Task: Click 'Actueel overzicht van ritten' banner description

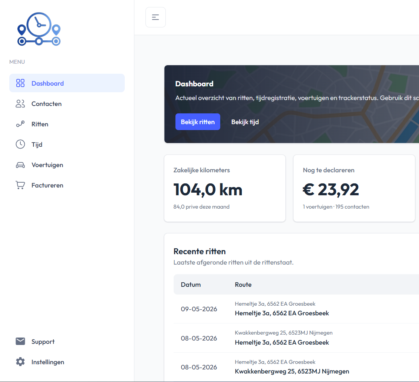Action: click(297, 98)
